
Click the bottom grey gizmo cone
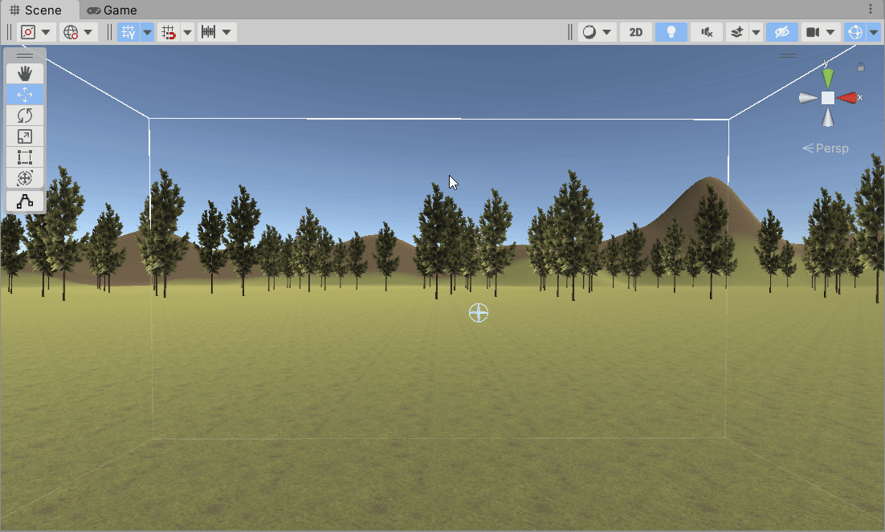click(x=827, y=117)
